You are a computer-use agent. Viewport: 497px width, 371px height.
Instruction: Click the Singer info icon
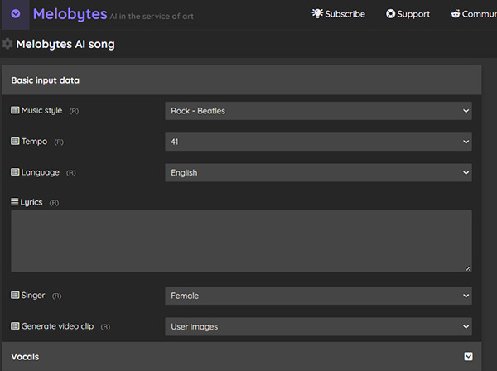coord(15,295)
